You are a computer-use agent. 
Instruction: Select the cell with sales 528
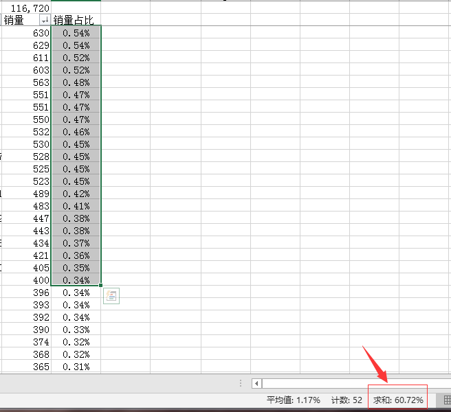[26, 157]
